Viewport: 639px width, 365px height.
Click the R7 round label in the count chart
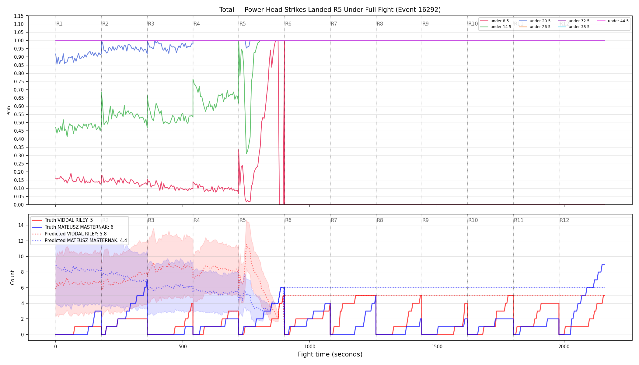334,220
